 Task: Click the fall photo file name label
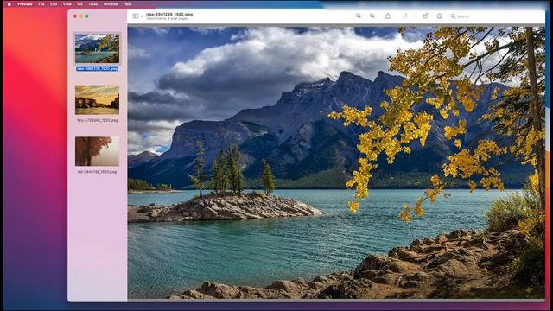(x=97, y=172)
